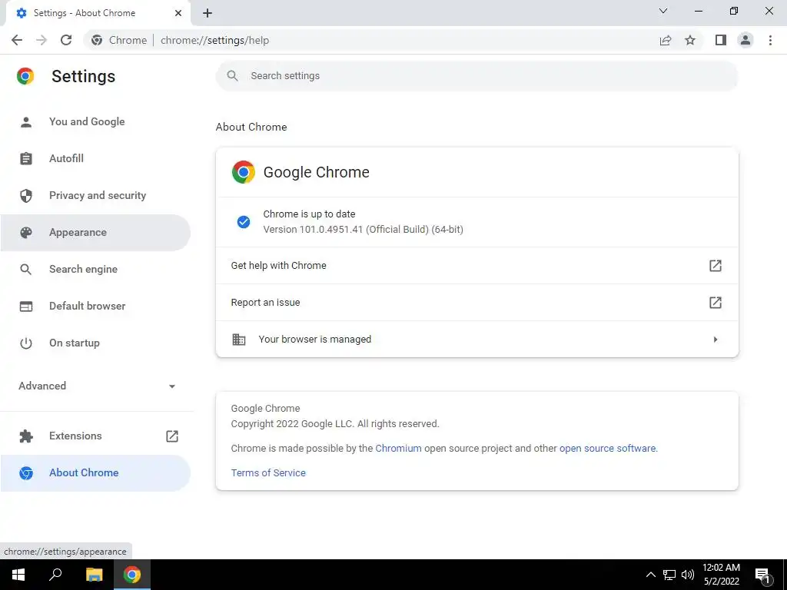The height and width of the screenshot is (590, 787).
Task: Open Search engine settings
Action: [x=95, y=269]
